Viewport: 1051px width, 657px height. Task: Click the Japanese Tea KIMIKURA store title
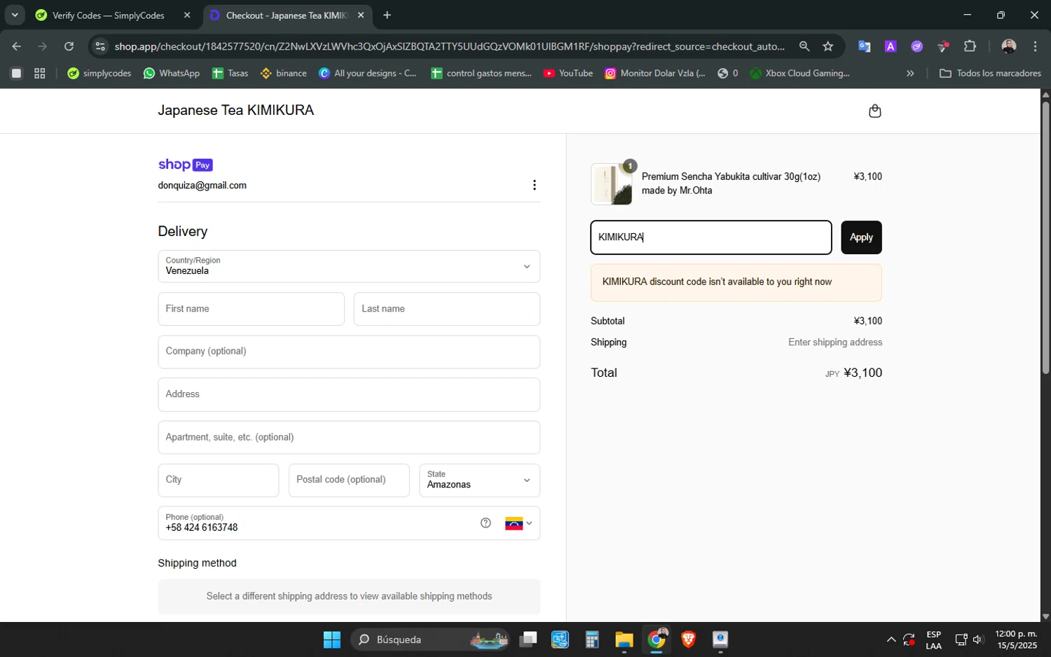pos(235,110)
